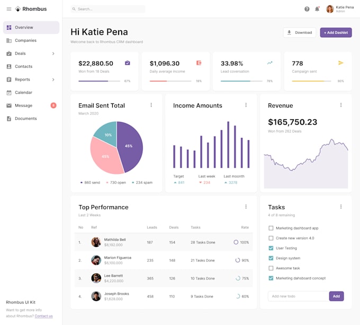The height and width of the screenshot is (325, 360).
Task: Open the help question mark icon
Action: (x=307, y=9)
